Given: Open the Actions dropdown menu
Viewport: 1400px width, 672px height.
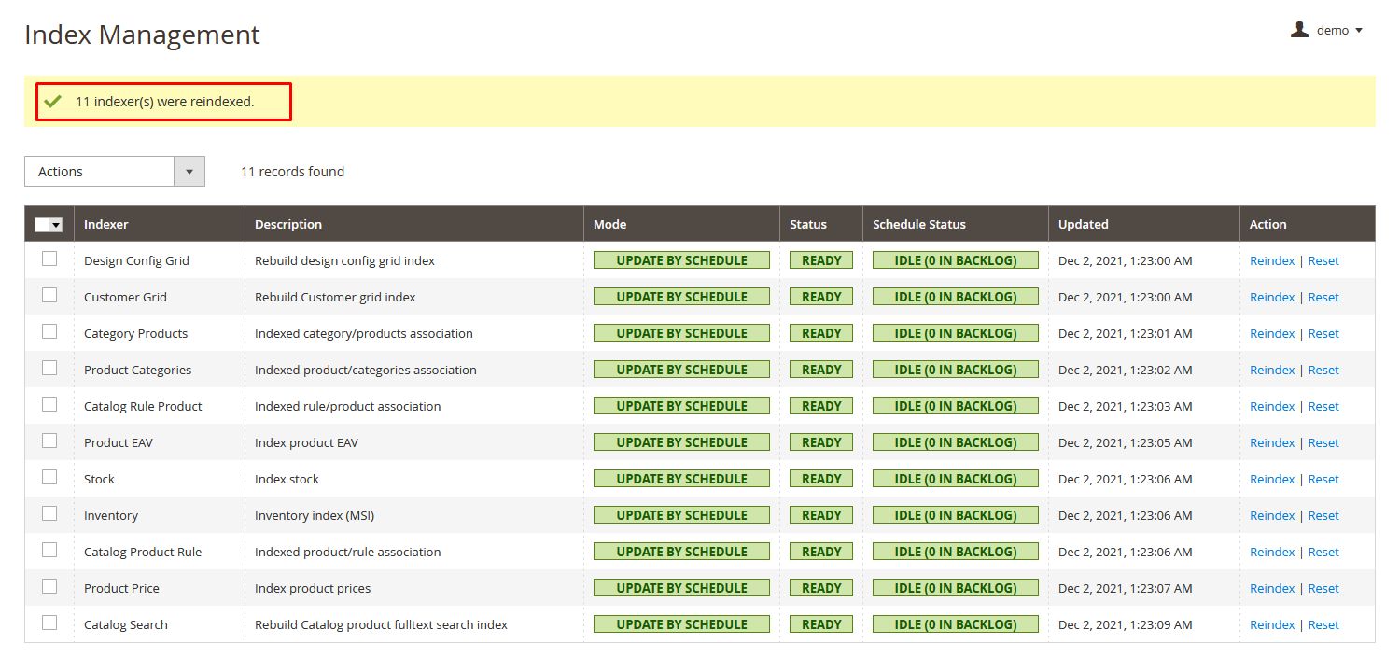Looking at the screenshot, I should click(x=114, y=172).
